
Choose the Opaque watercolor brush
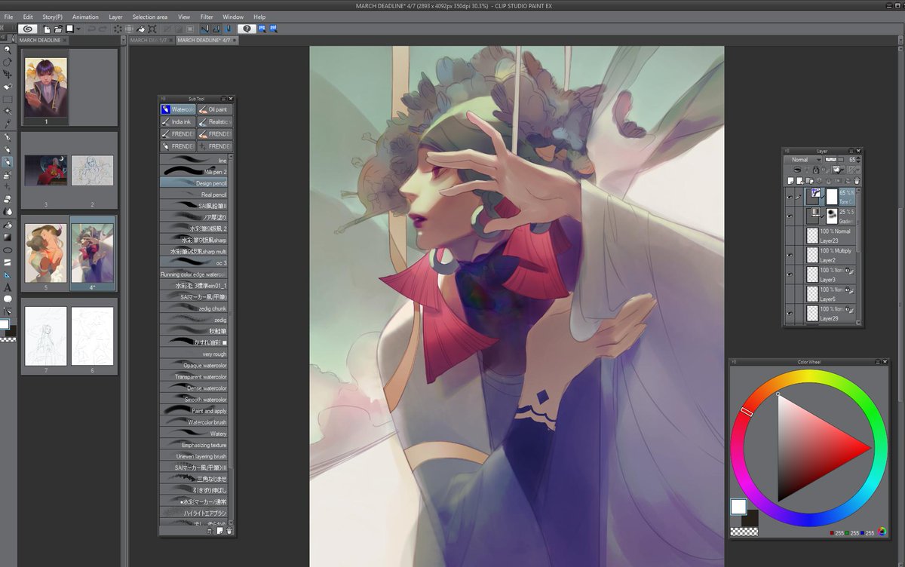[194, 365]
